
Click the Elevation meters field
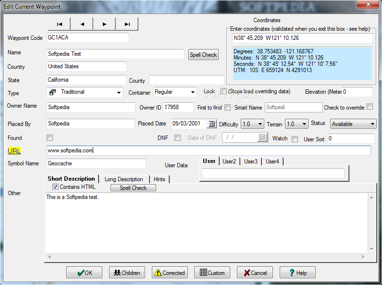pyautogui.click(x=357, y=92)
